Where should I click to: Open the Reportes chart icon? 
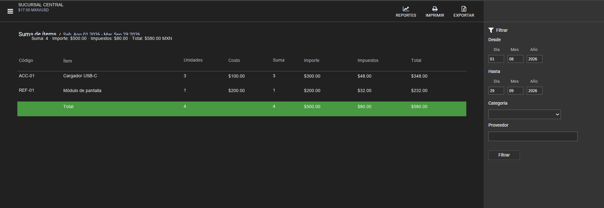[x=406, y=9]
